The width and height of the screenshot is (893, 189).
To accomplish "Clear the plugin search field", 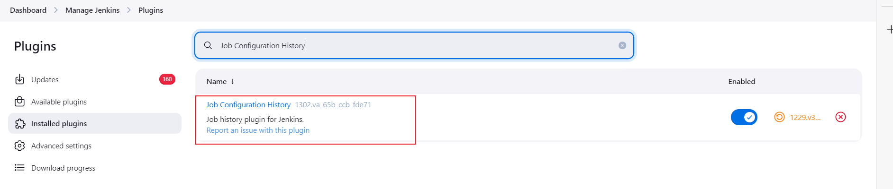I will pos(622,45).
